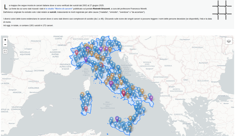Select the red marker near Bologna

click(102, 65)
